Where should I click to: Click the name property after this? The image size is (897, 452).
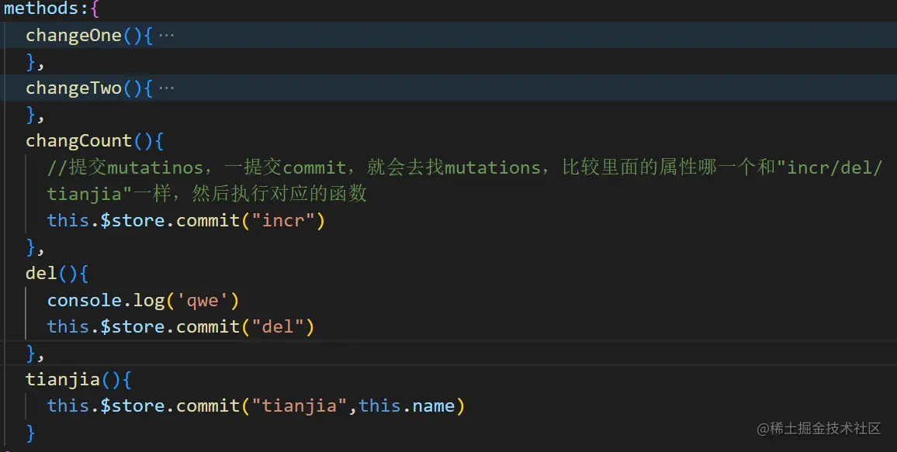(433, 405)
